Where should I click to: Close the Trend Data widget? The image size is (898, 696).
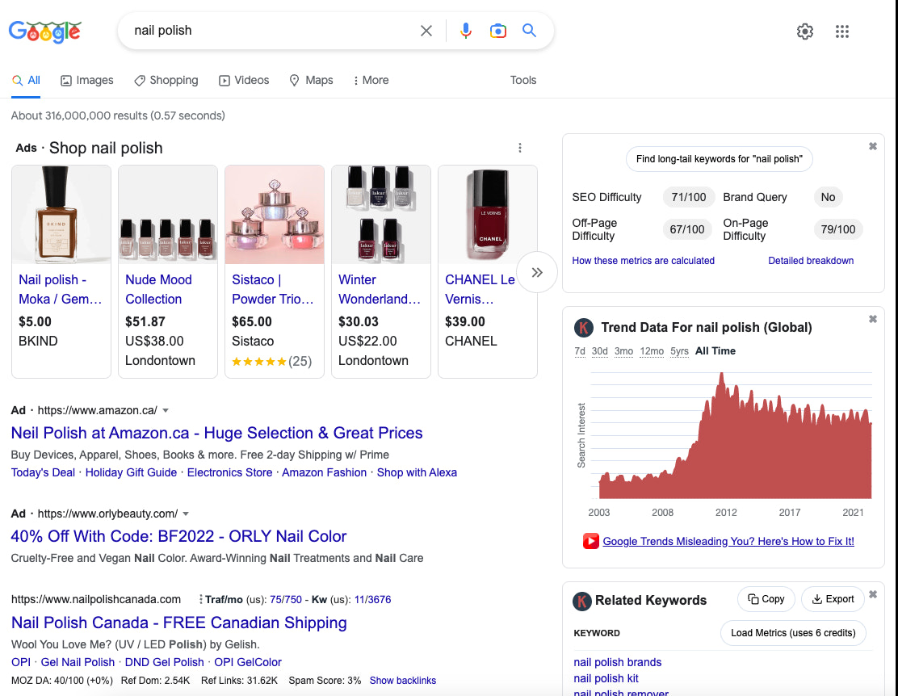(872, 320)
